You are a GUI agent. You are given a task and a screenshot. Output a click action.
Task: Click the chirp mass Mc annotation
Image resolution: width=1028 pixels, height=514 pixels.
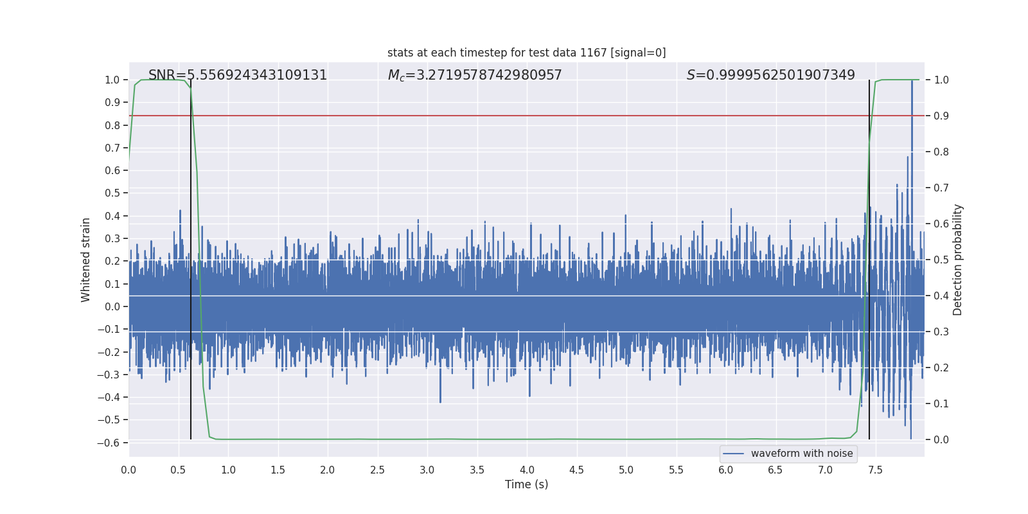coord(475,75)
